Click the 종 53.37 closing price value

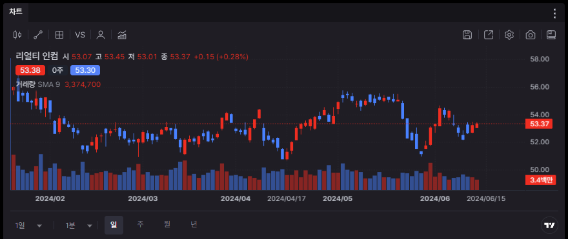[x=176, y=57]
